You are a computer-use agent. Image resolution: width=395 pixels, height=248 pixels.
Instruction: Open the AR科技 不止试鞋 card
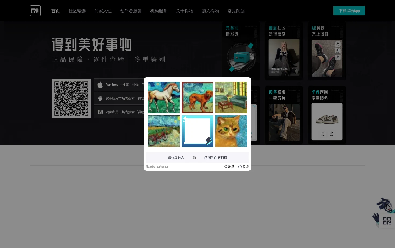click(x=327, y=51)
